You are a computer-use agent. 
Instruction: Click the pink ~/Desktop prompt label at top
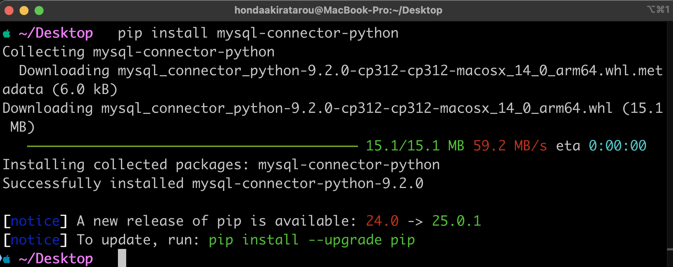pos(56,33)
